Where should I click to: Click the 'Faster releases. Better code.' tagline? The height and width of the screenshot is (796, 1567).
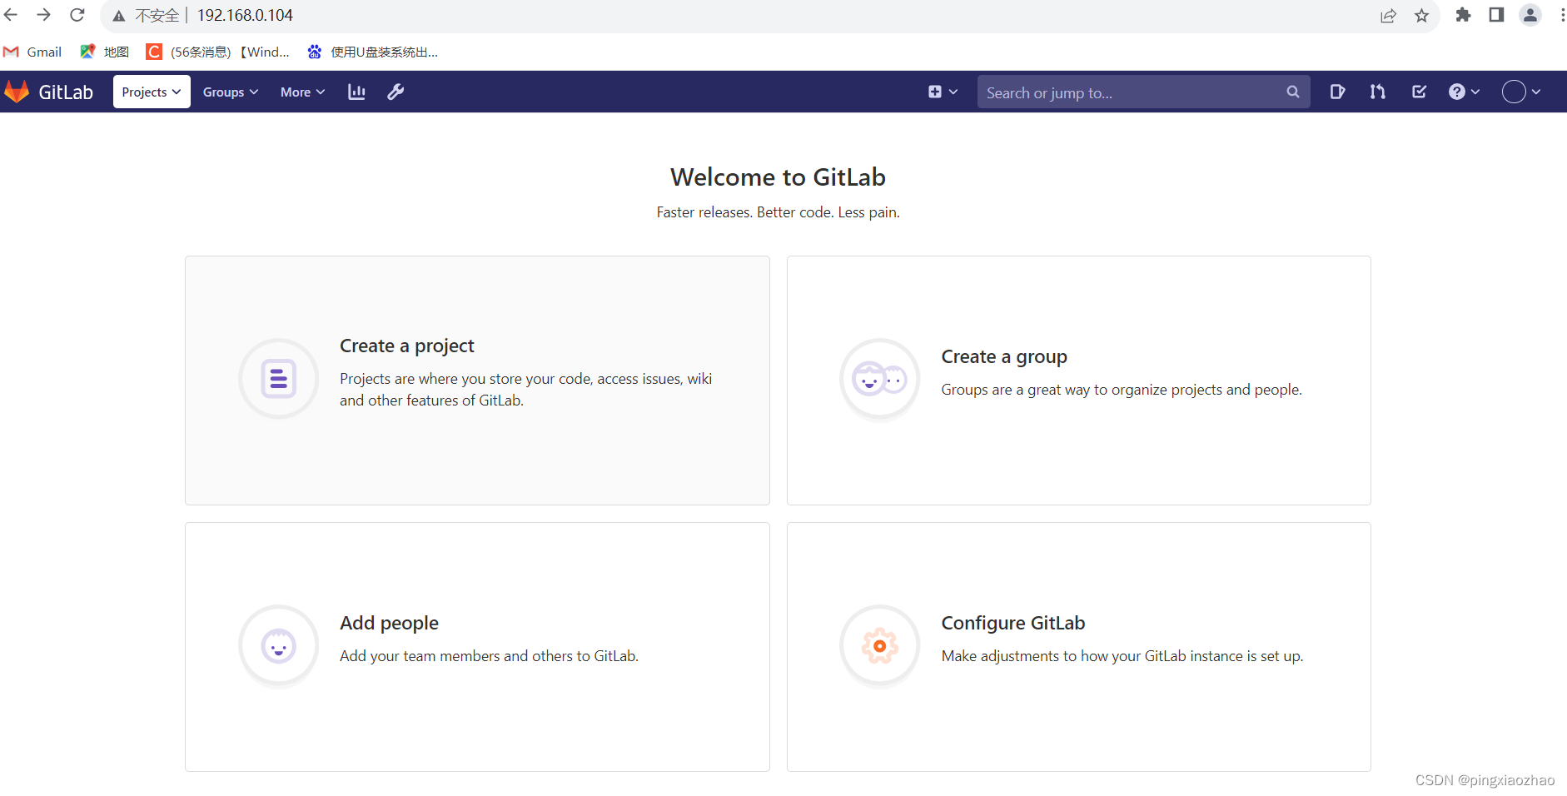point(778,212)
